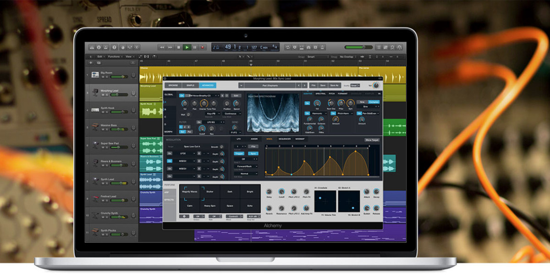
Task: Click the stop transport button
Action: [179, 47]
